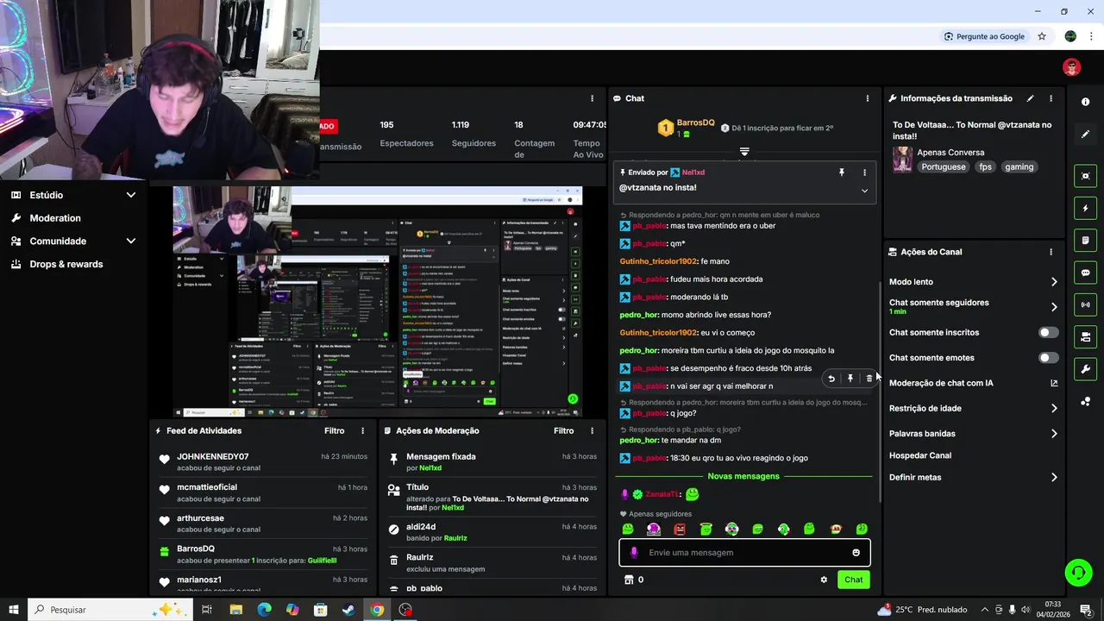Bookmark this page with star icon
Image resolution: width=1104 pixels, height=621 pixels.
(1042, 36)
